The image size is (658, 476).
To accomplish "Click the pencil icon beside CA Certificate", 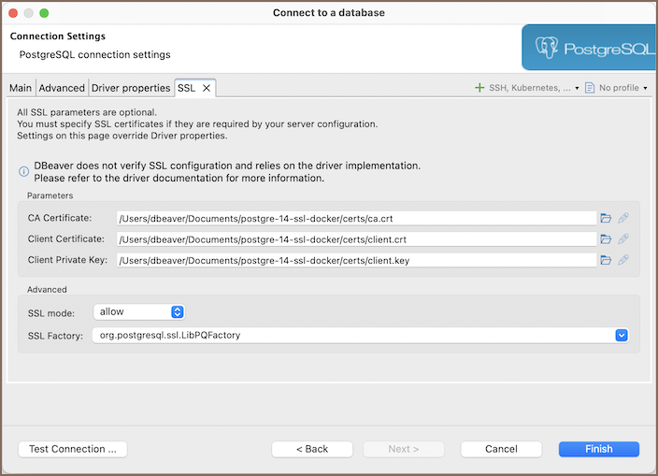I will click(x=623, y=218).
